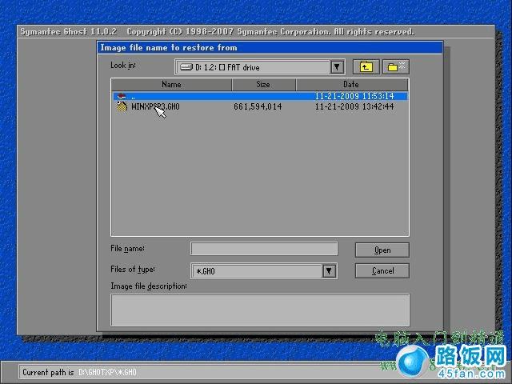
Task: Click the 11-21-2009 11:53:14 date entry
Action: [x=354, y=96]
